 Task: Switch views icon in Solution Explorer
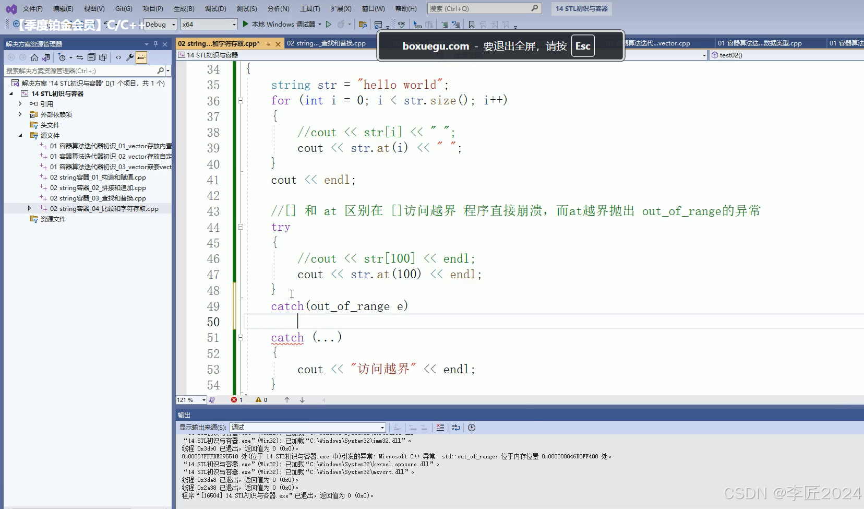point(46,57)
